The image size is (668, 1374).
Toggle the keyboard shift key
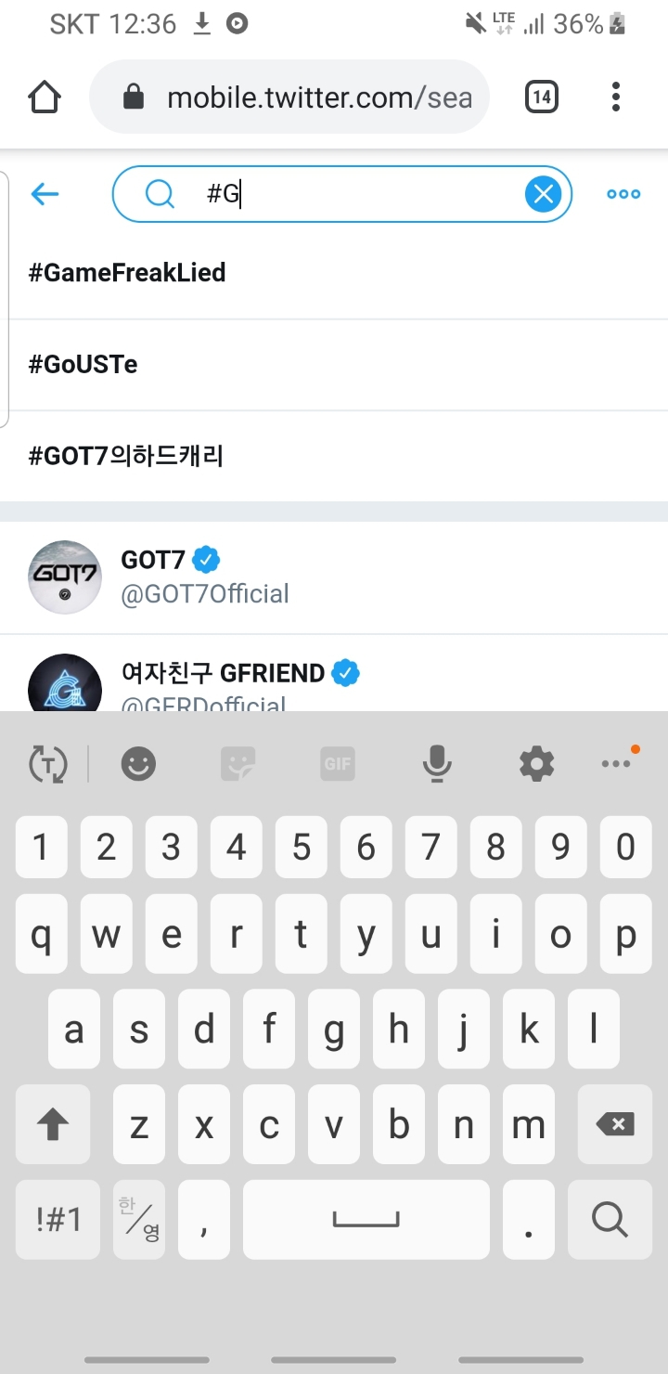click(x=53, y=1125)
